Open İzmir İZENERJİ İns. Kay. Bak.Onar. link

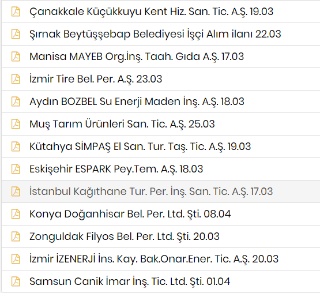(154, 259)
